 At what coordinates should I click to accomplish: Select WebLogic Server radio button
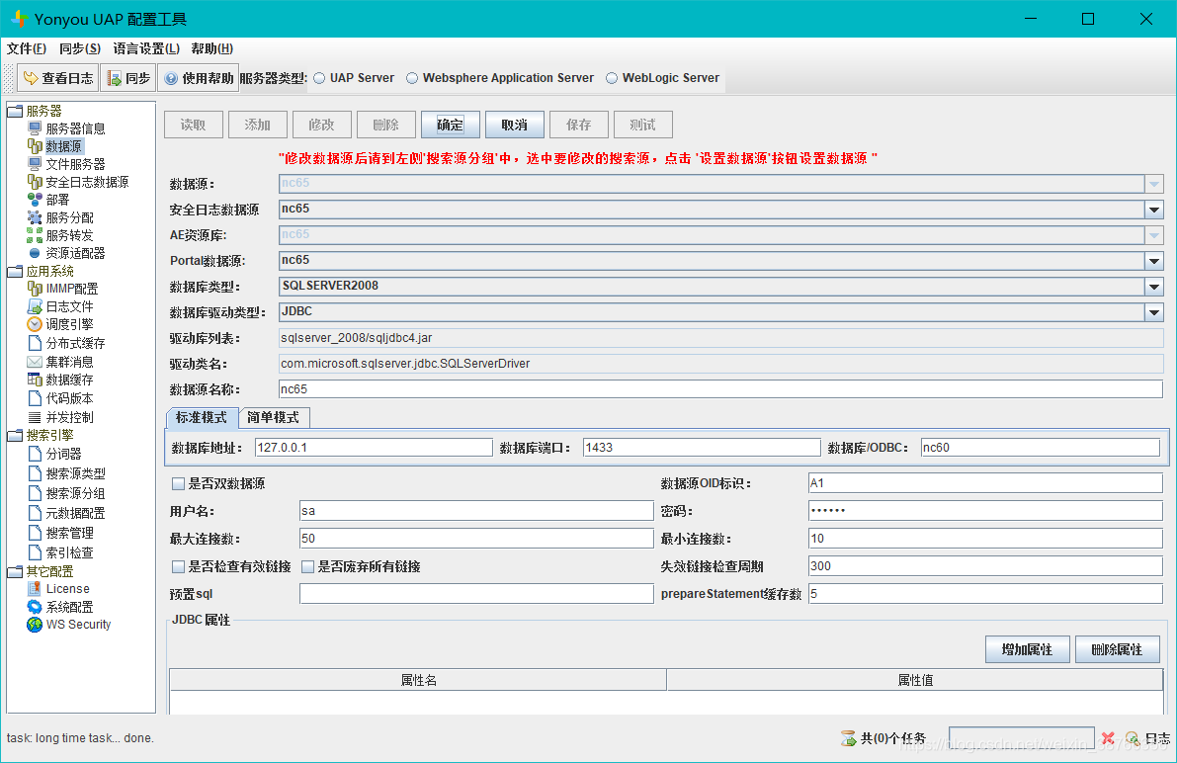tap(612, 78)
